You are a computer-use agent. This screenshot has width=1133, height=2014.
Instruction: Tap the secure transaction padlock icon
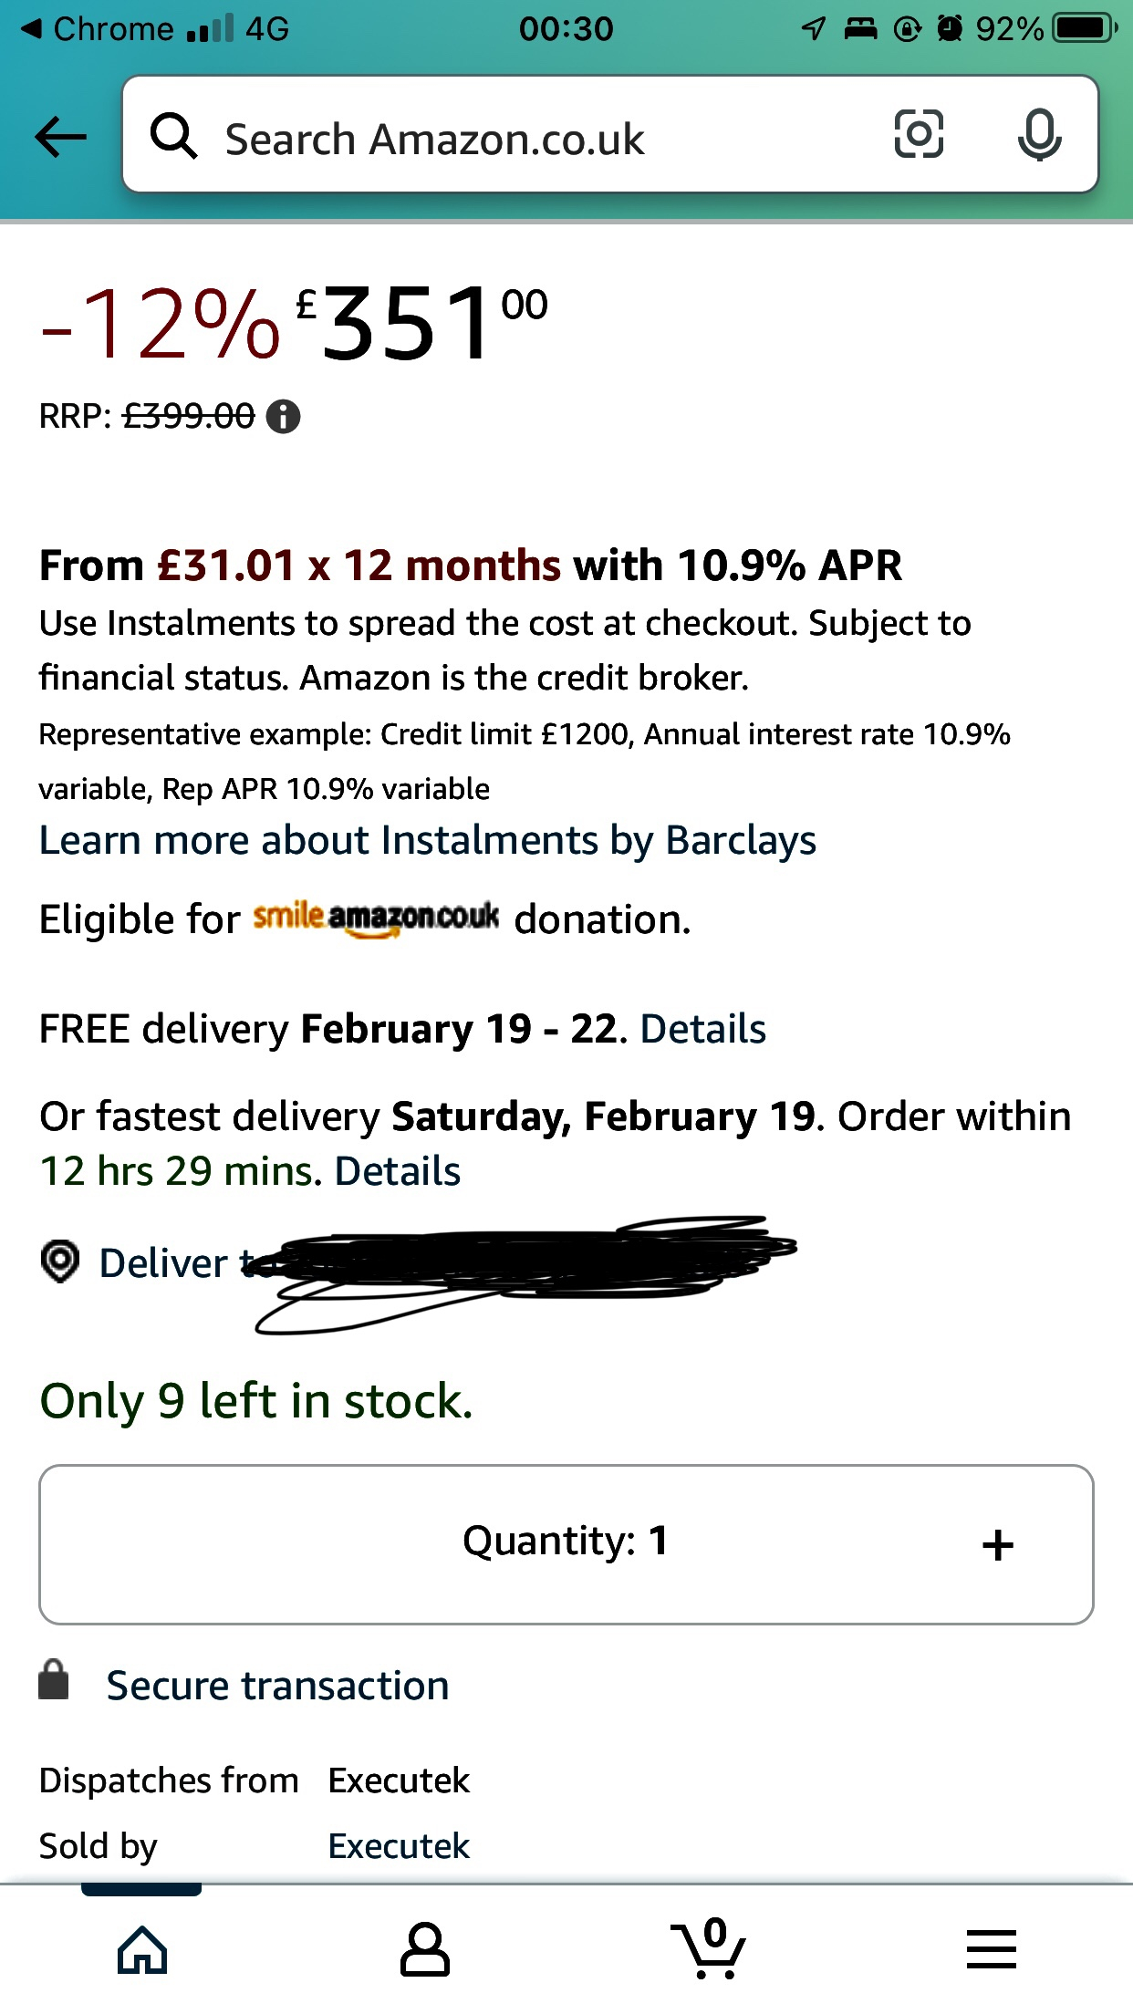(x=53, y=1680)
